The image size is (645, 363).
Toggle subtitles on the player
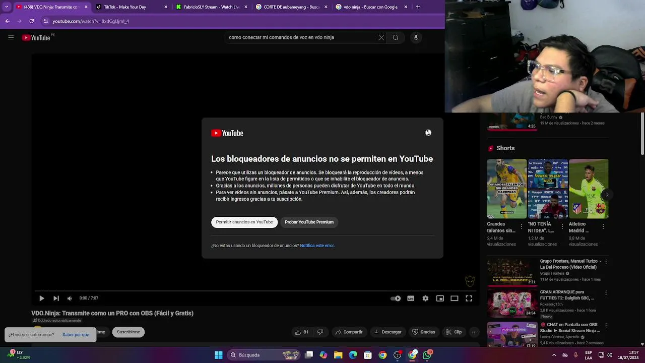click(x=411, y=298)
